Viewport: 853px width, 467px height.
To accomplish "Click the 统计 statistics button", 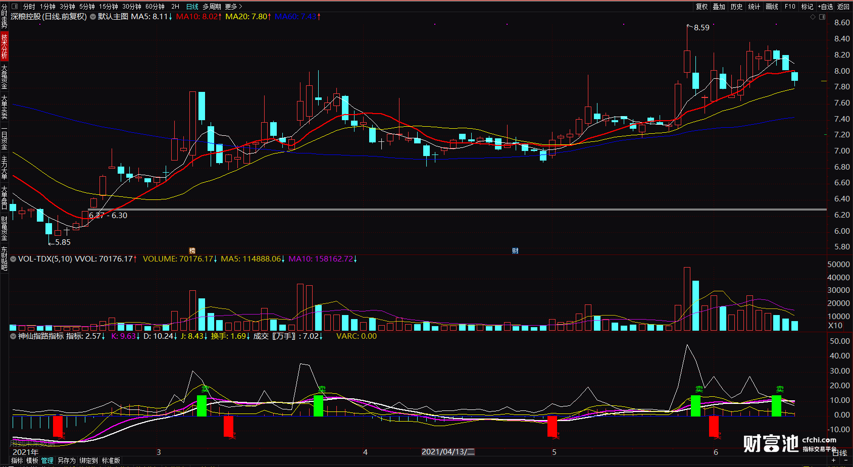I will (x=755, y=7).
